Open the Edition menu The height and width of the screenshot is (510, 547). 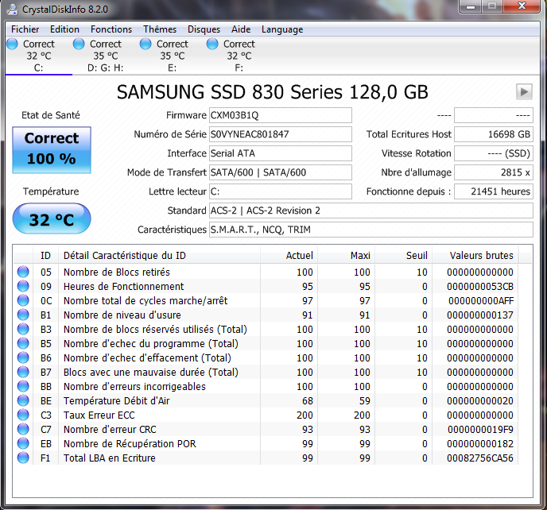click(64, 29)
